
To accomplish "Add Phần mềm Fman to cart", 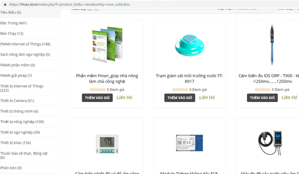I will [x=97, y=98].
